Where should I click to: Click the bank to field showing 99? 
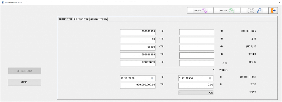tap(138, 40)
